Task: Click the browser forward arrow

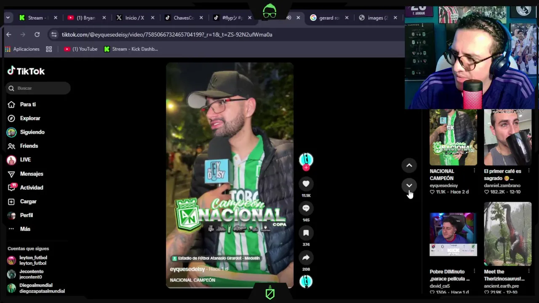Action: click(23, 35)
